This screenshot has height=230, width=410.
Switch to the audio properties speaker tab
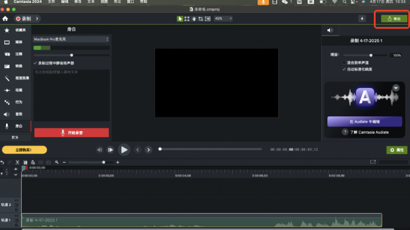tap(330, 30)
